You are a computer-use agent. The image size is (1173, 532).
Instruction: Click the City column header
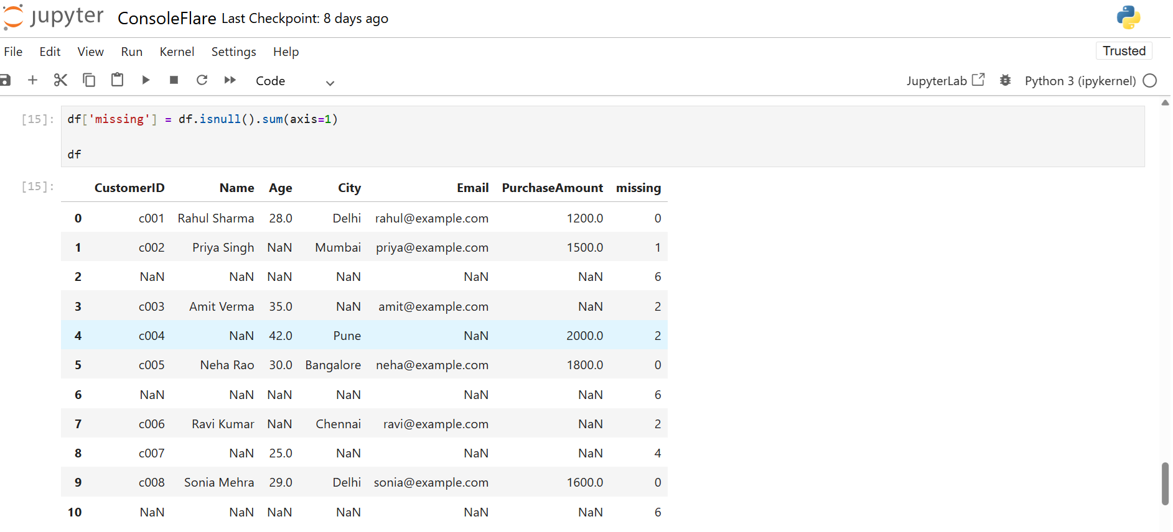click(x=349, y=188)
